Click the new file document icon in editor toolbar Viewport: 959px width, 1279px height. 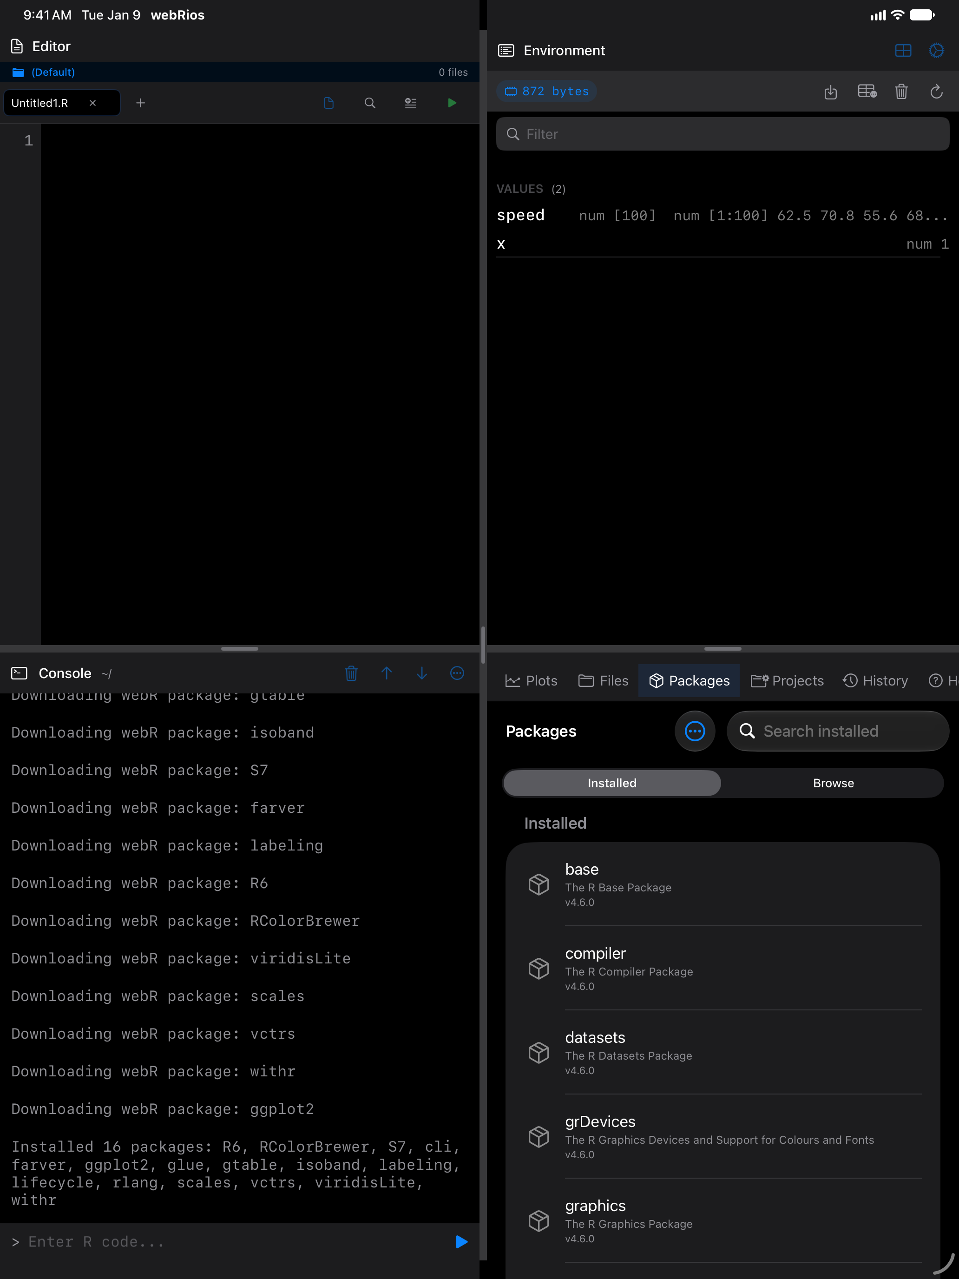[x=329, y=103]
